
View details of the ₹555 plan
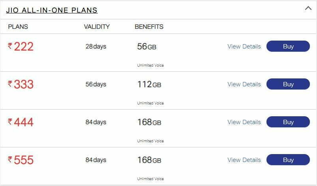tap(244, 160)
